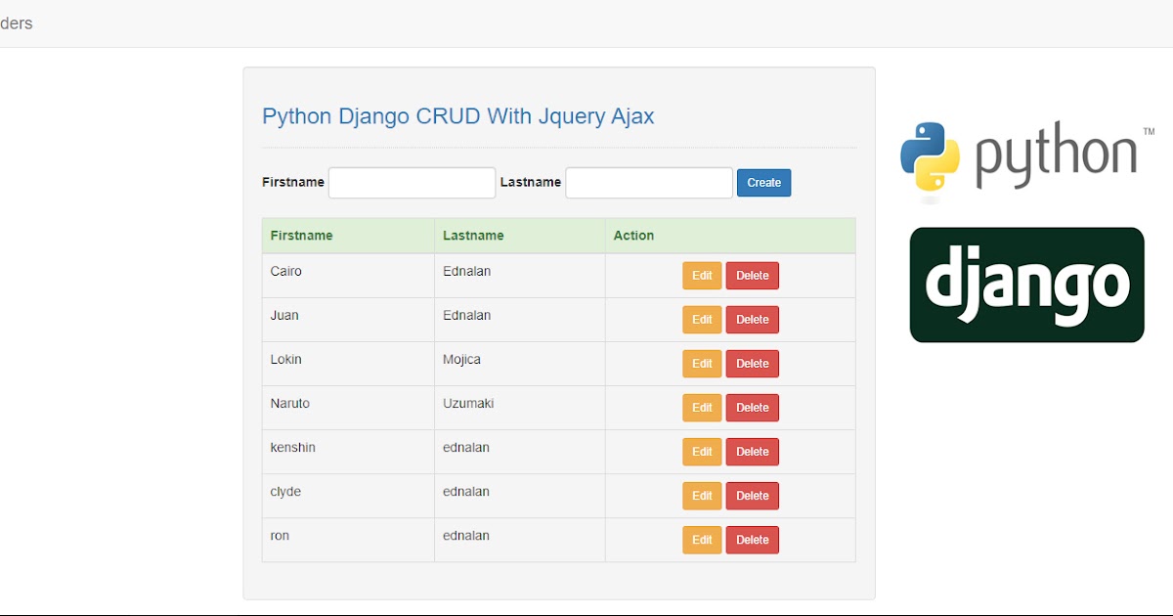Click the Lastname input field
The width and height of the screenshot is (1173, 616).
click(x=648, y=182)
